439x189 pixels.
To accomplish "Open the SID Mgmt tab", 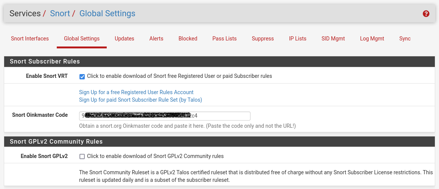I will [x=333, y=39].
